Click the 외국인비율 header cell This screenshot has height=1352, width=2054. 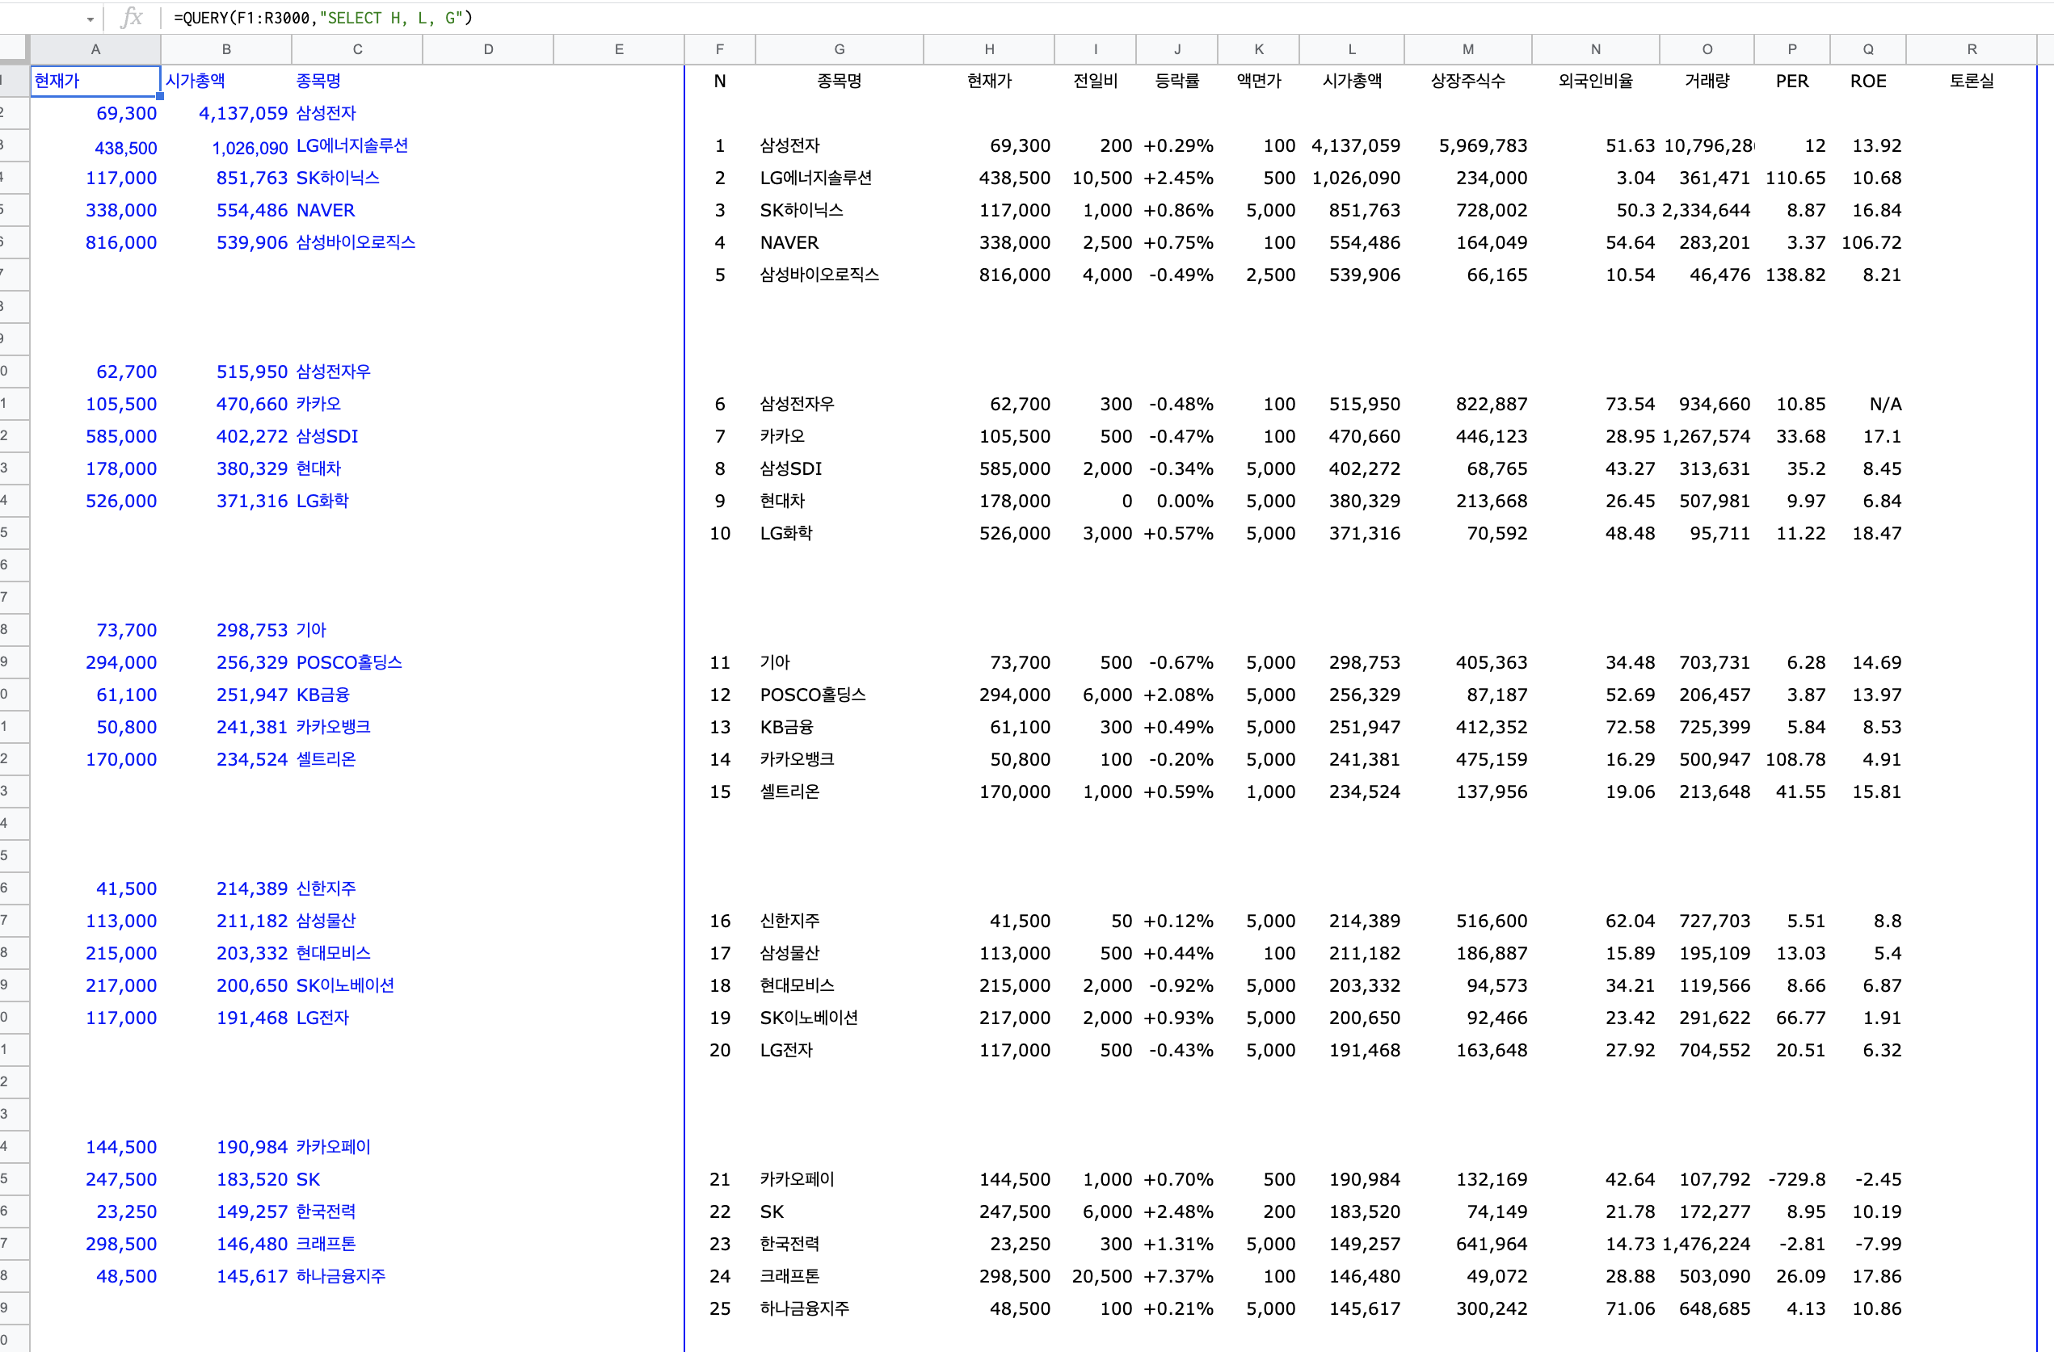pos(1595,81)
